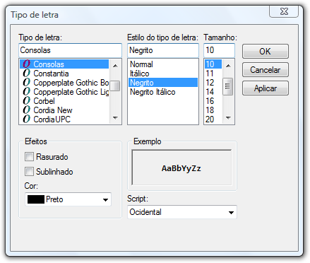Confirm with the OK button
Image resolution: width=310 pixels, height=263 pixels.
point(266,51)
